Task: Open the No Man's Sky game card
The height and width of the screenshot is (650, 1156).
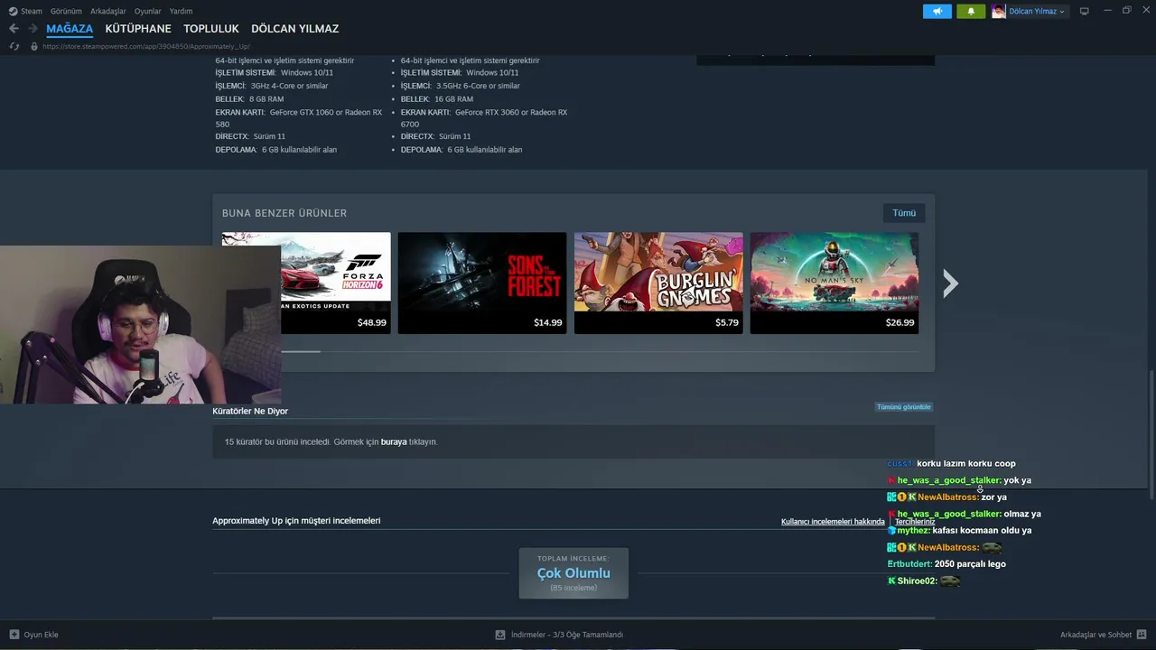Action: click(x=834, y=283)
